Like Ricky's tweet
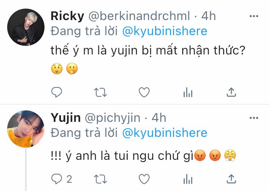The image size is (269, 191). (x=144, y=92)
